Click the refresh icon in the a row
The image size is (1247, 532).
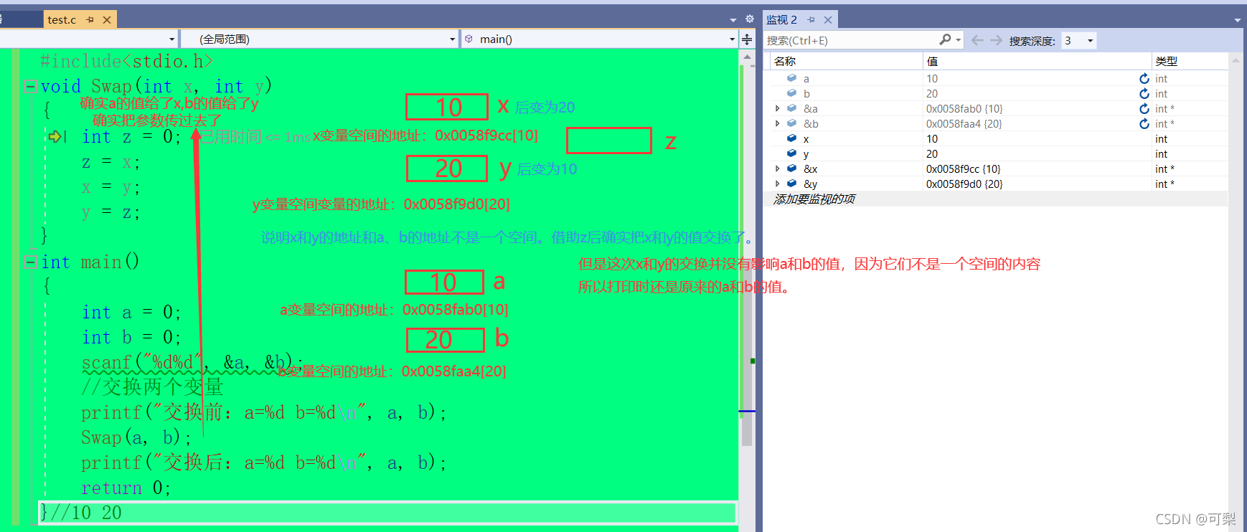pyautogui.click(x=1144, y=78)
